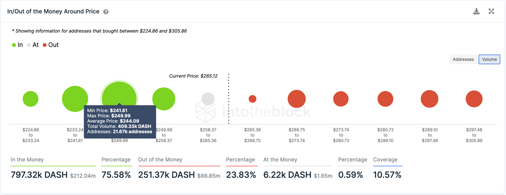Click red bubble for $297.48 to $305.86 range
506x195 pixels.
coord(474,99)
